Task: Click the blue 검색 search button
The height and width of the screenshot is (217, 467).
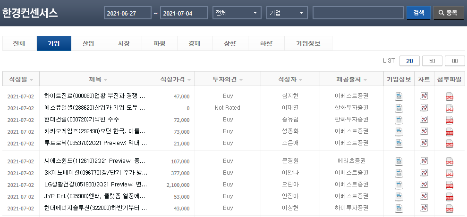Action: point(418,13)
